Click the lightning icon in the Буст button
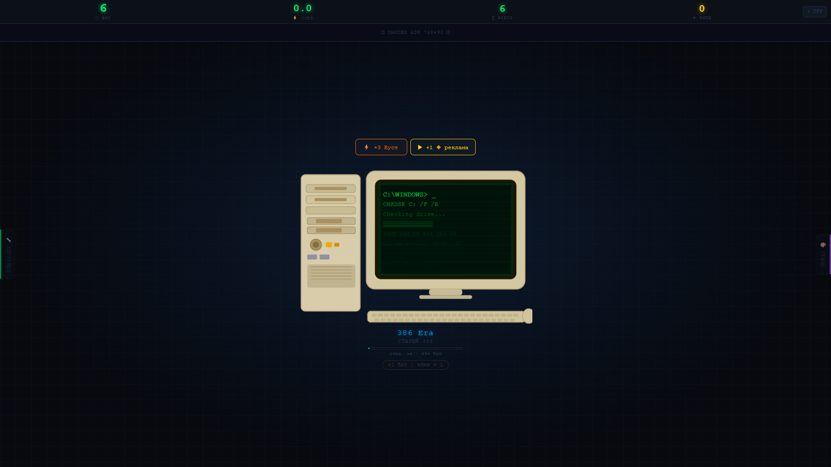831x467 pixels. [366, 147]
